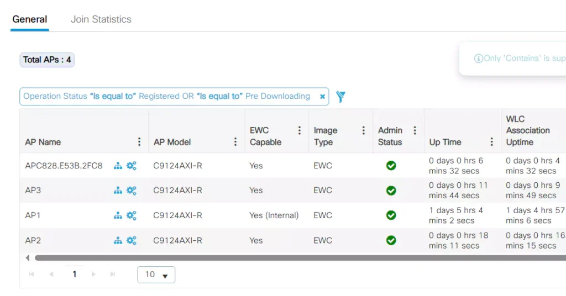This screenshot has height=296, width=566.
Task: Switch to the Join Statistics tab
Action: tap(101, 19)
